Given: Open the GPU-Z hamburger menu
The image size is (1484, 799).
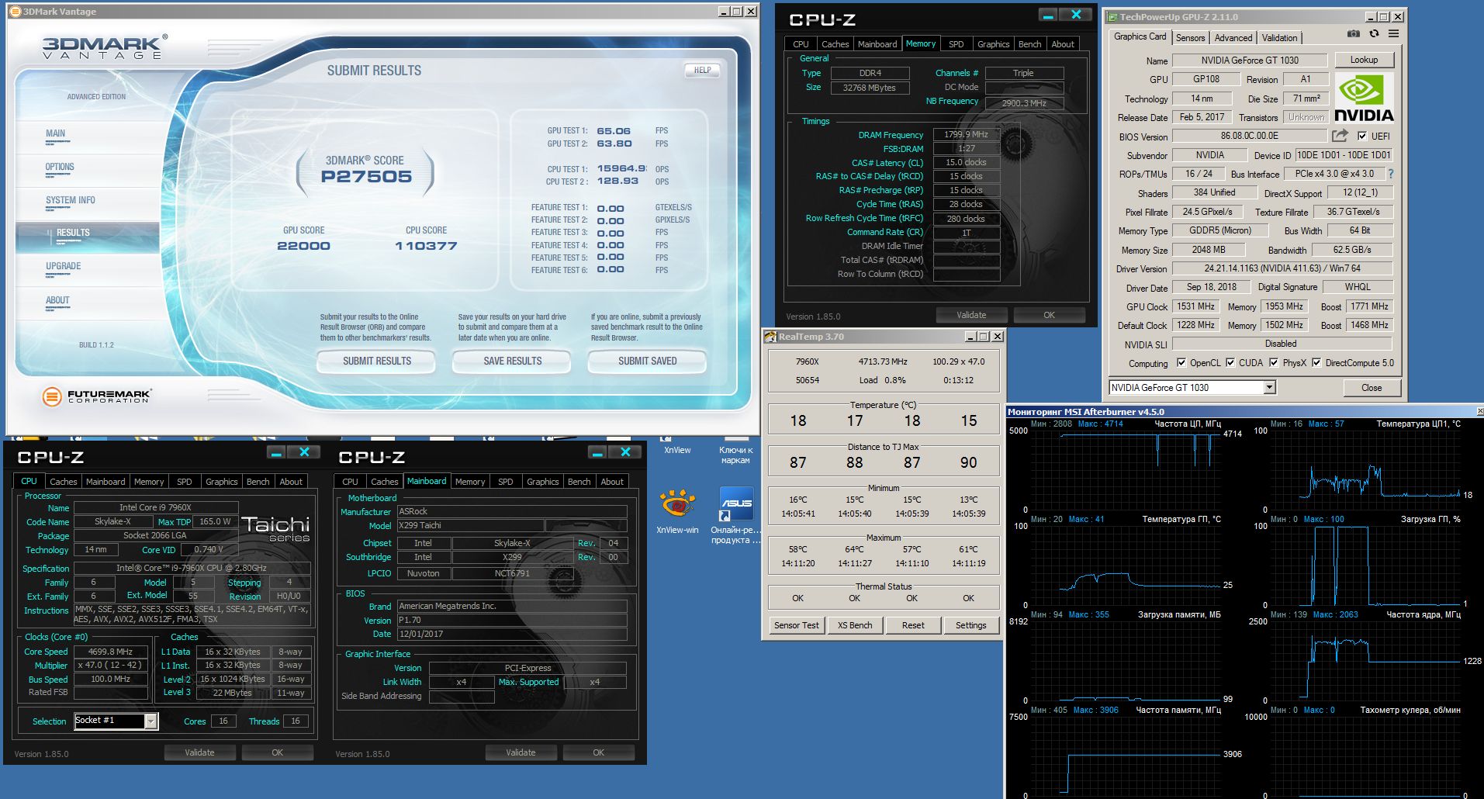Looking at the screenshot, I should (x=1393, y=34).
